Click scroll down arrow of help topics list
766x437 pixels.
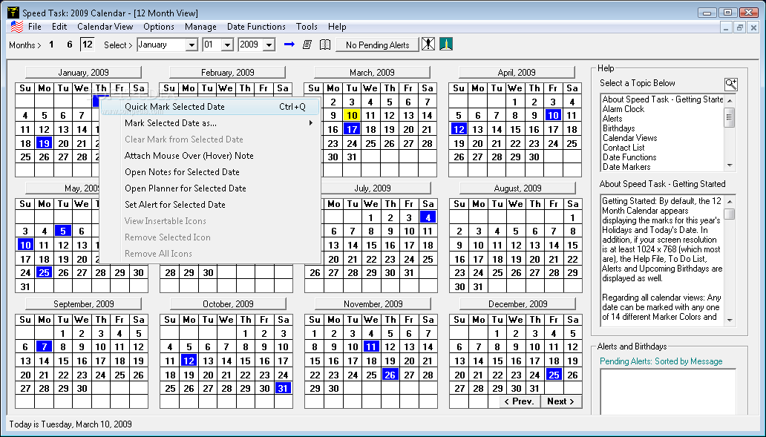click(x=730, y=166)
